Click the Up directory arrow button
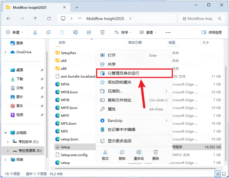Viewport: 229px width, 178px height. point(35,18)
